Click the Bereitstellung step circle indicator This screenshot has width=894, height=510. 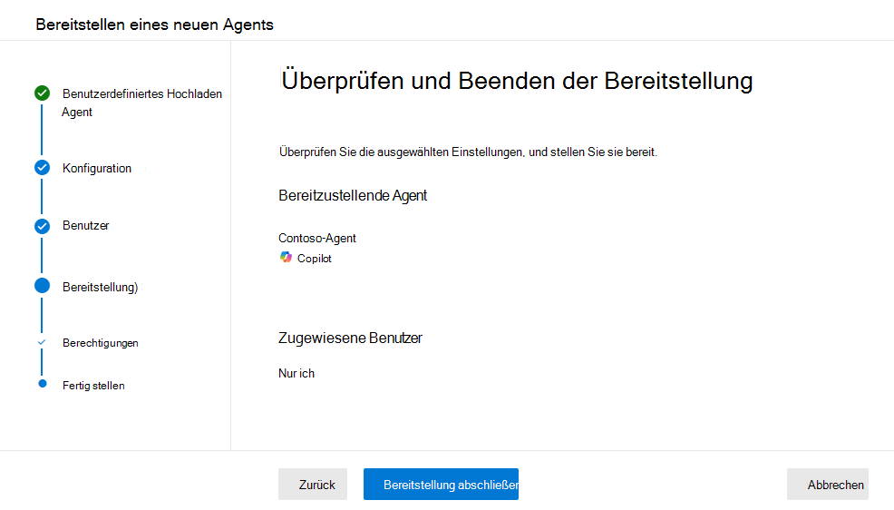43,286
